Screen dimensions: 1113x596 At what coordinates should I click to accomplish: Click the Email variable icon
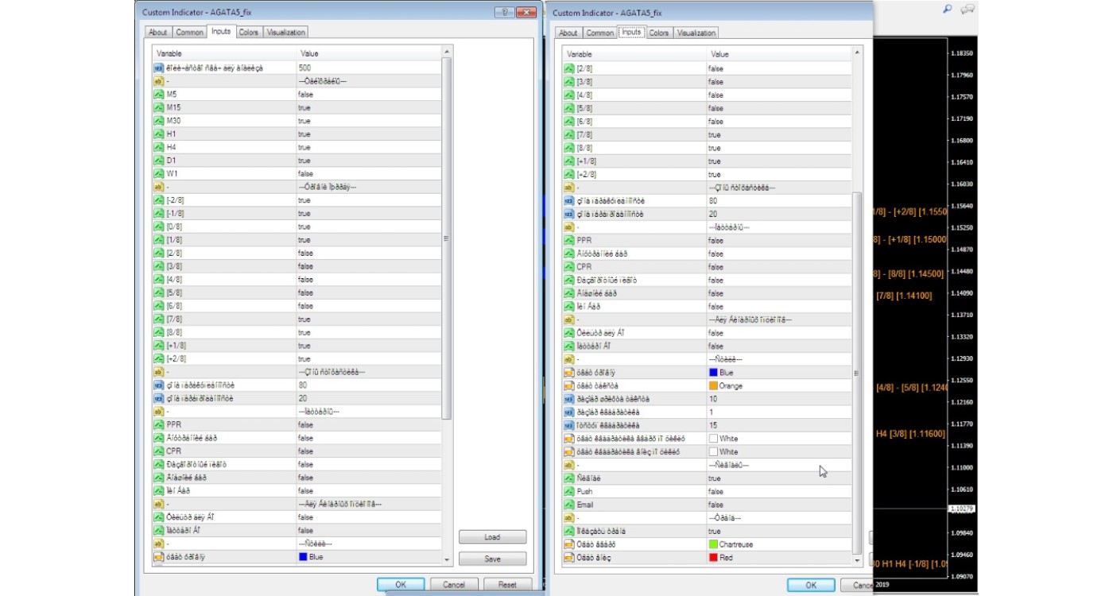568,505
